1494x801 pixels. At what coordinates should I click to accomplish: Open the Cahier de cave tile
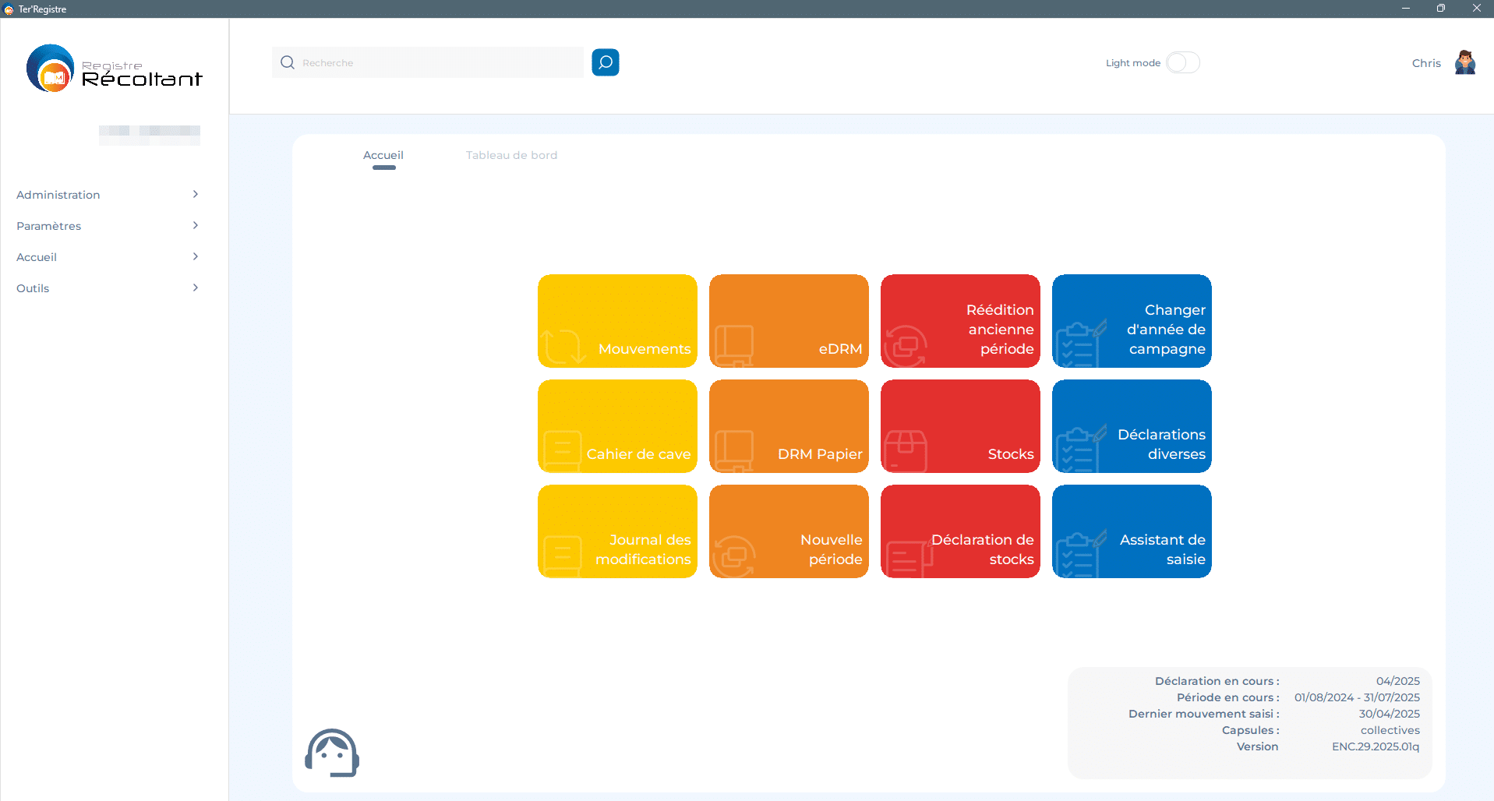(x=617, y=426)
